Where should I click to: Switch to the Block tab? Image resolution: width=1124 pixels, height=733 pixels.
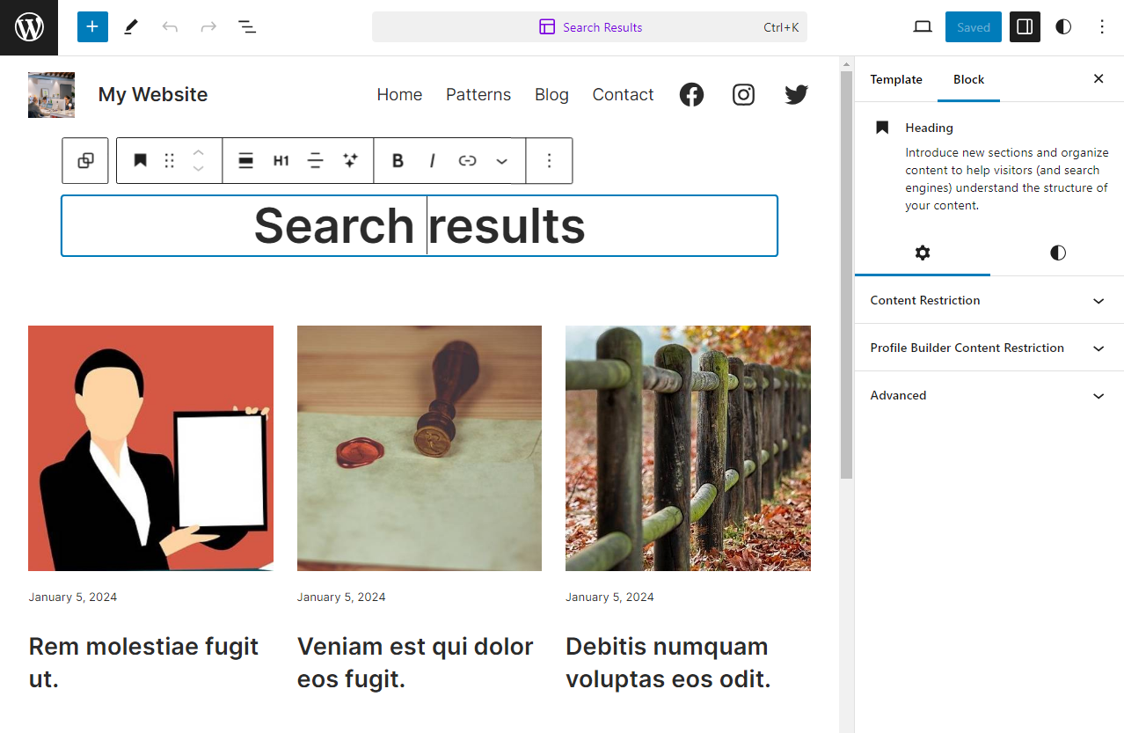968,79
